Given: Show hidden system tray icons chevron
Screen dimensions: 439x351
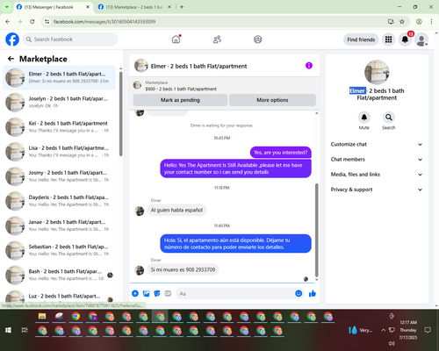Looking at the screenshot, I should click(383, 330).
